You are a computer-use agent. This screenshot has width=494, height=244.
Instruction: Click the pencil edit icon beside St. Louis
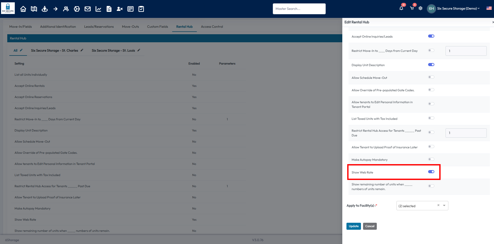(x=139, y=50)
